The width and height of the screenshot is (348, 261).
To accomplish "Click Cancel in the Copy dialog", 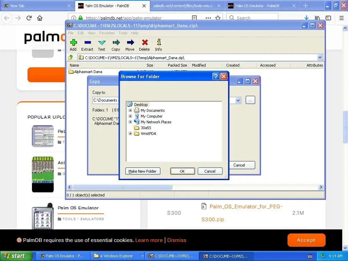I will 239,165.
